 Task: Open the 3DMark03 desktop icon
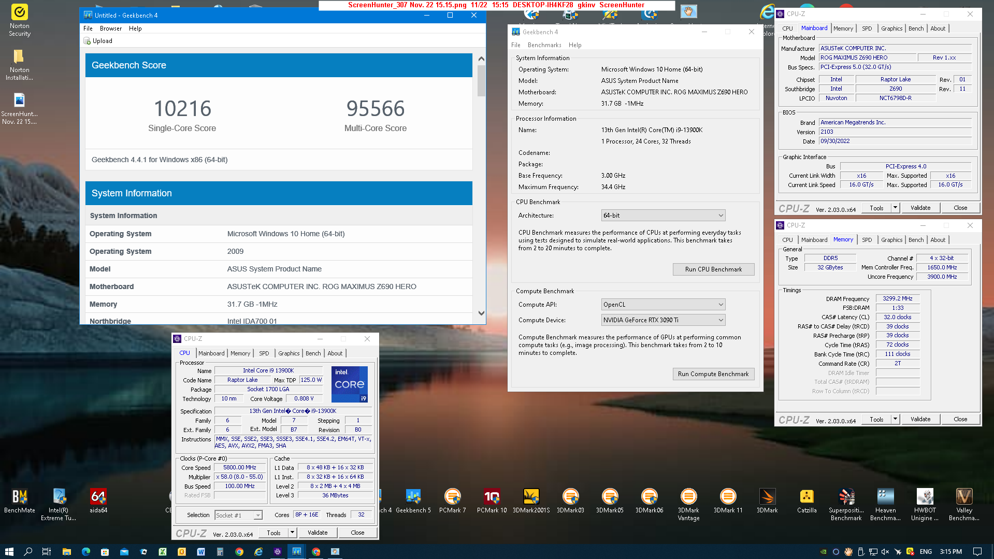pos(570,500)
